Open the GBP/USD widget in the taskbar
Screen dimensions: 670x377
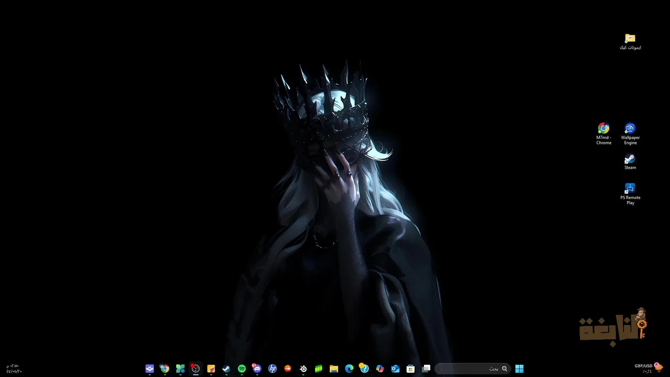pyautogui.click(x=648, y=369)
